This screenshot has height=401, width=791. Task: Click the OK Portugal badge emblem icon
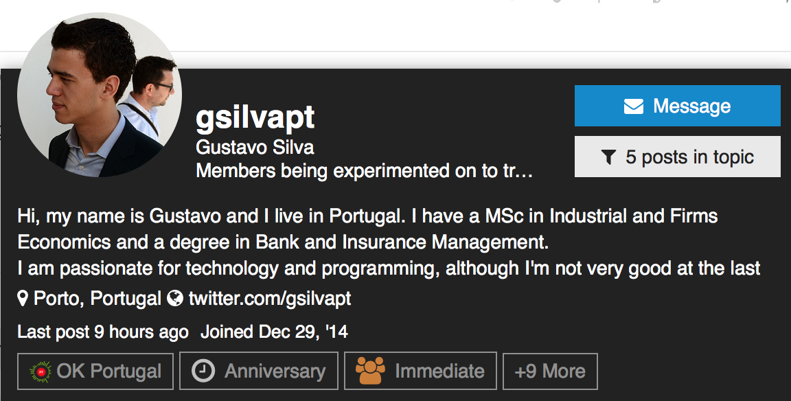coord(41,371)
